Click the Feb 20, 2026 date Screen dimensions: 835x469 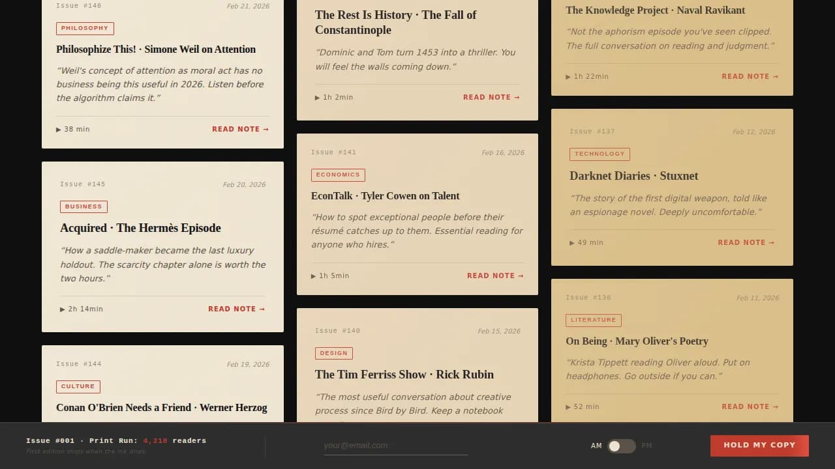[x=244, y=185]
